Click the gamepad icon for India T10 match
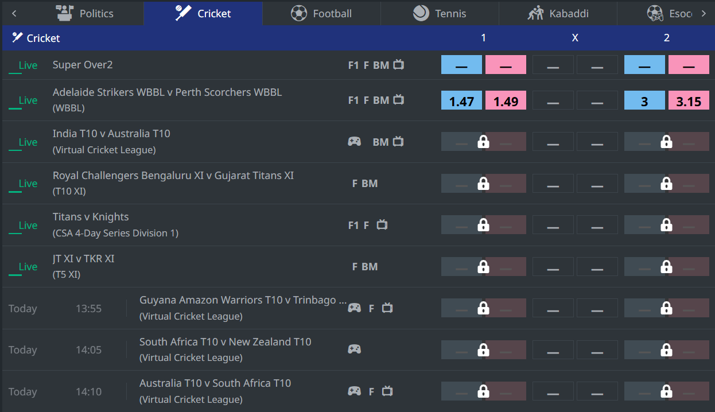Viewport: 715px width, 412px height. click(355, 142)
